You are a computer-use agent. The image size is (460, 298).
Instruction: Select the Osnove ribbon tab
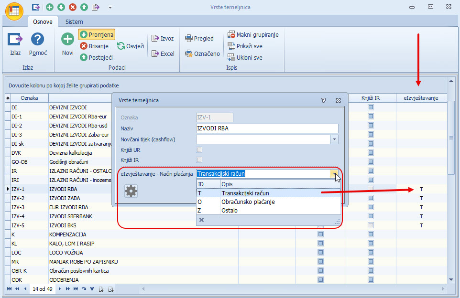[43, 21]
